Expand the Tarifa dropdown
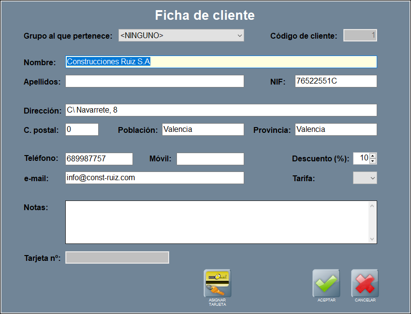411x314 pixels. [x=365, y=178]
